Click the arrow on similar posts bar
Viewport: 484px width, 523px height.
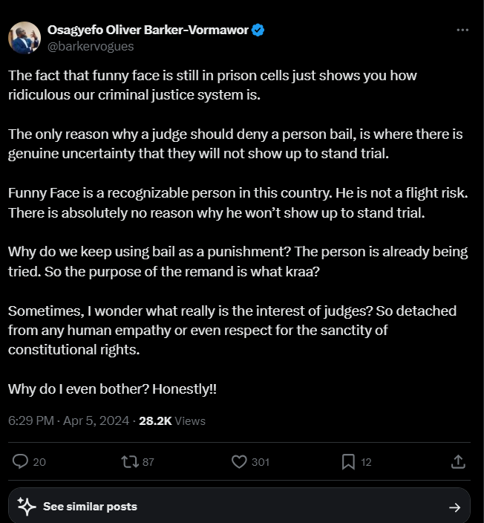coord(455,507)
